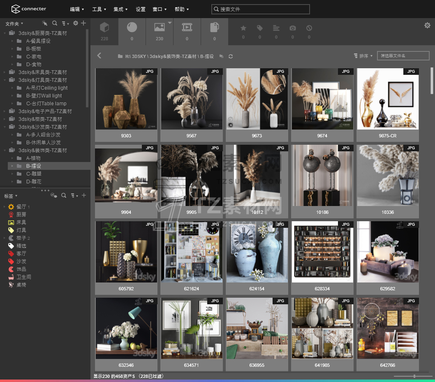The width and height of the screenshot is (435, 382).
Task: Toggle the camera filter icon
Action: pyautogui.click(x=293, y=28)
